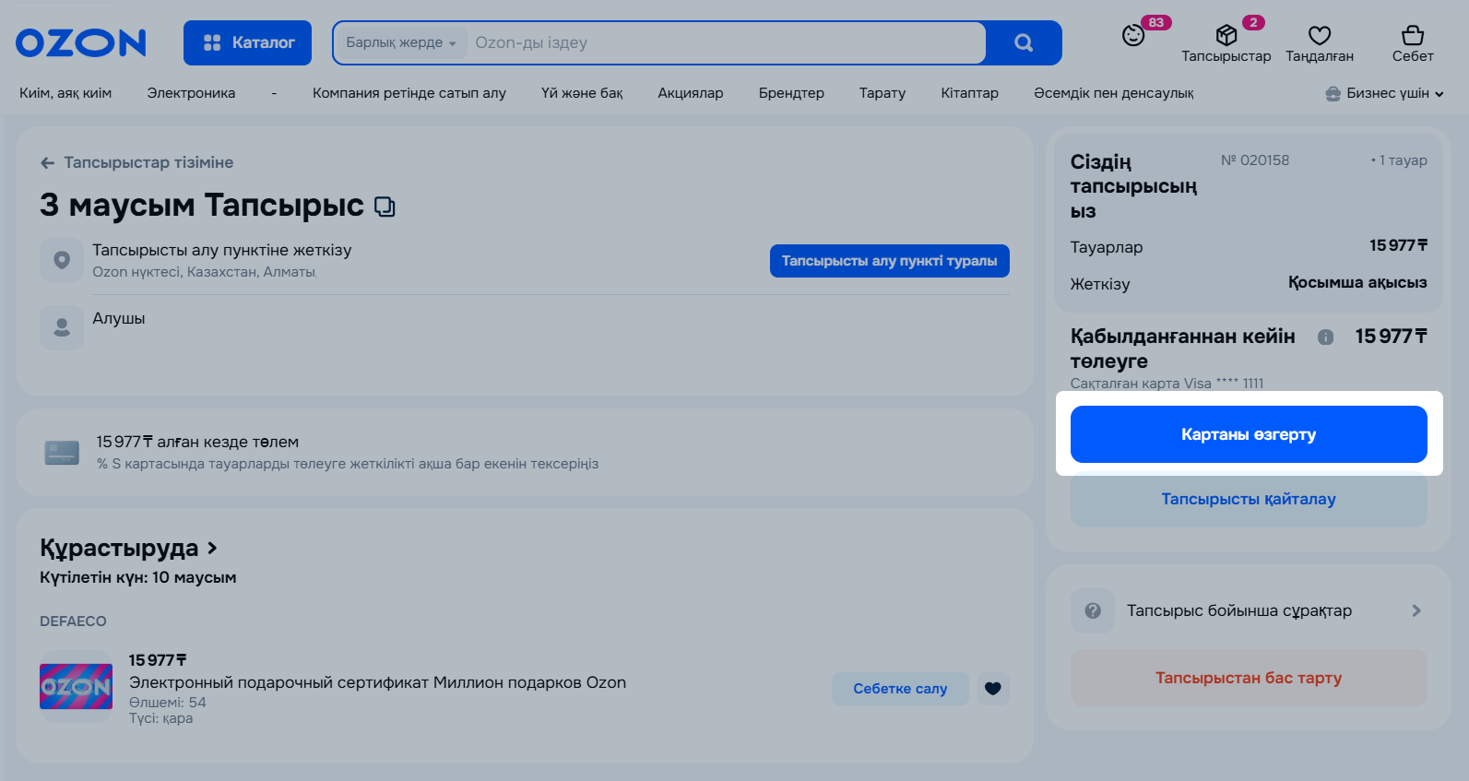
Task: Click Себетке салу add to cart
Action: [900, 689]
